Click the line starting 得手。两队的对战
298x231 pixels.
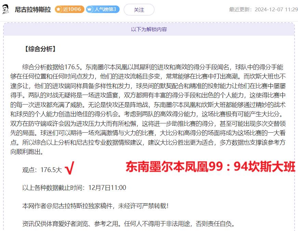[x=148, y=95]
